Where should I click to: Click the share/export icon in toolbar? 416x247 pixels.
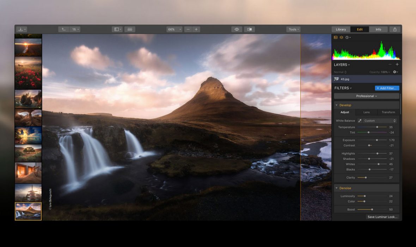point(395,29)
